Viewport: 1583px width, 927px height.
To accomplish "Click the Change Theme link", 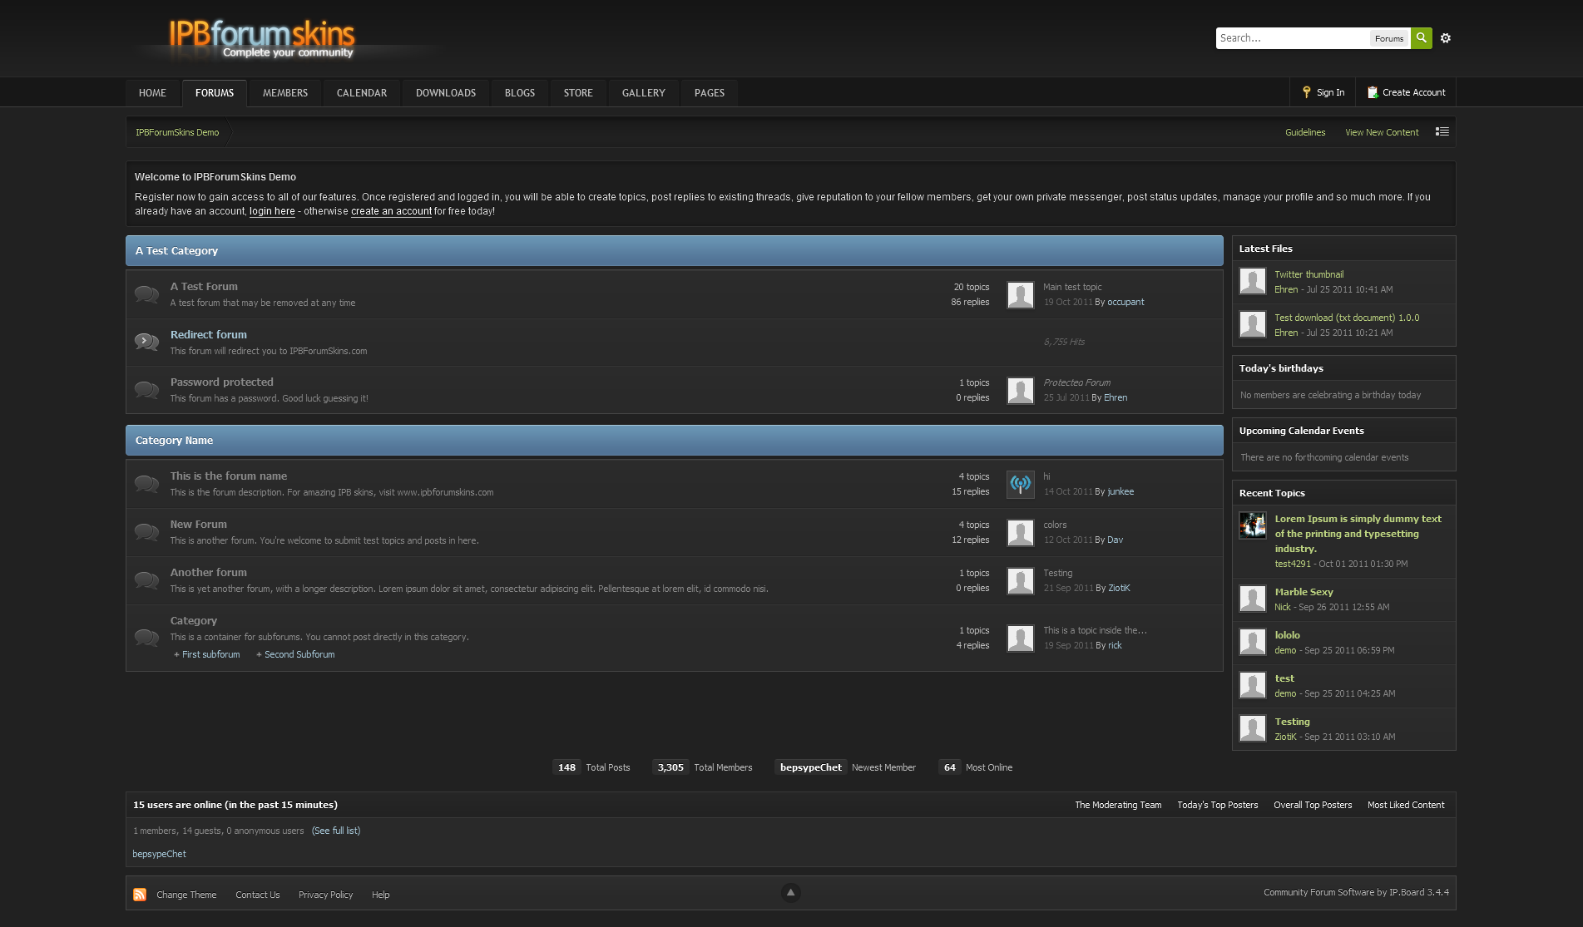I will [x=186, y=895].
